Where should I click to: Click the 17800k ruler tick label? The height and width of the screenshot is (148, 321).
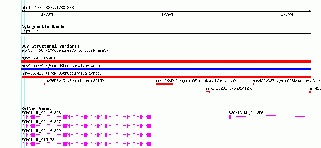pyautogui.click(x=287, y=14)
